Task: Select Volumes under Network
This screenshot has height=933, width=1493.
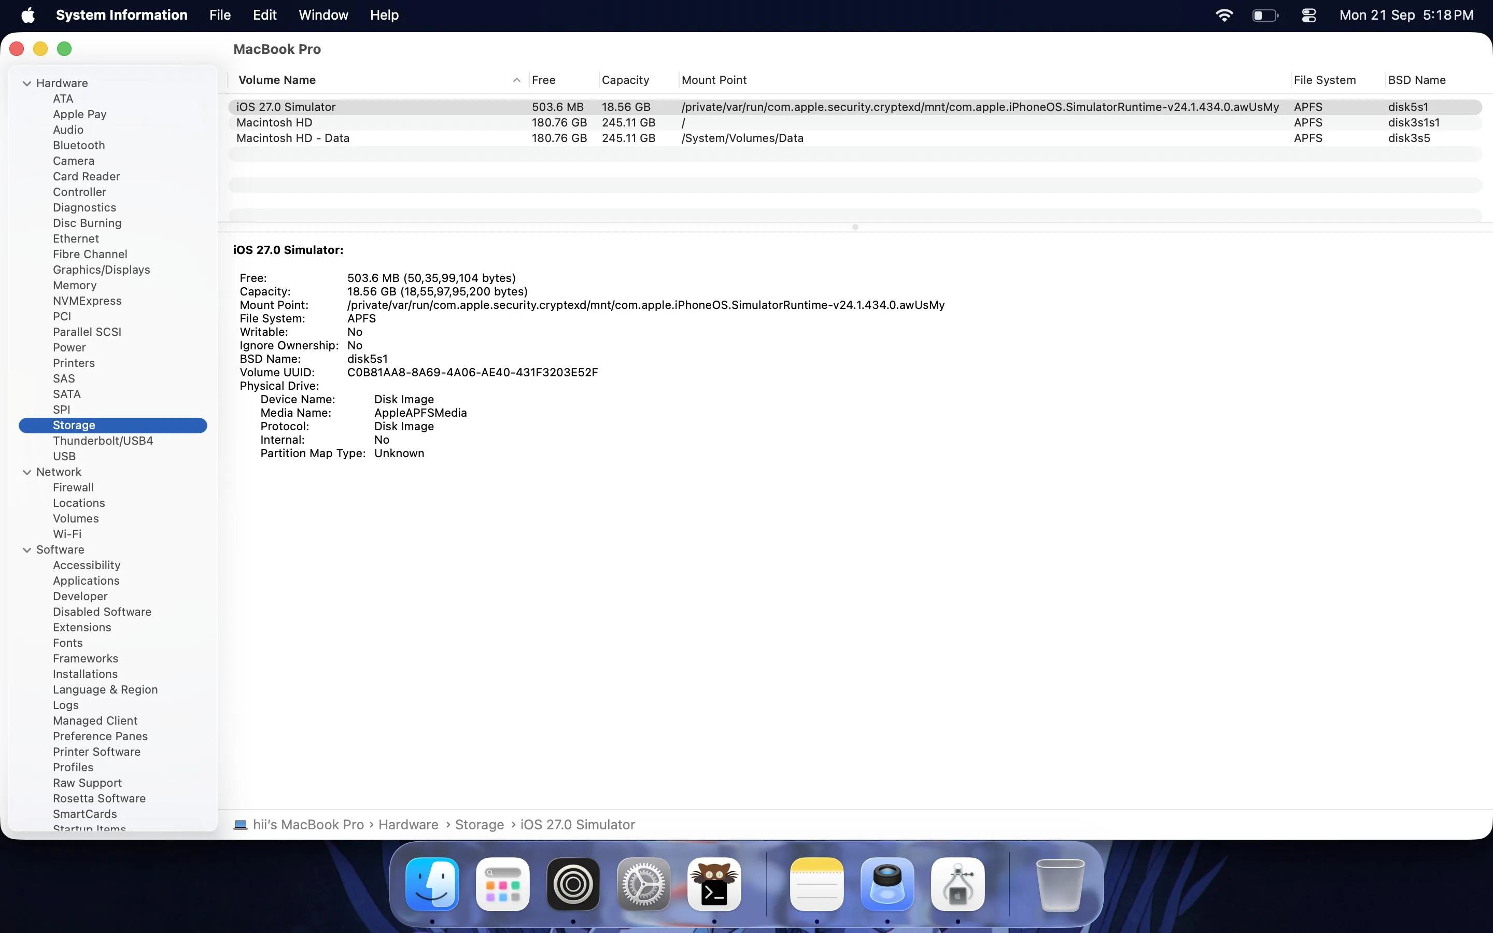Action: tap(76, 519)
